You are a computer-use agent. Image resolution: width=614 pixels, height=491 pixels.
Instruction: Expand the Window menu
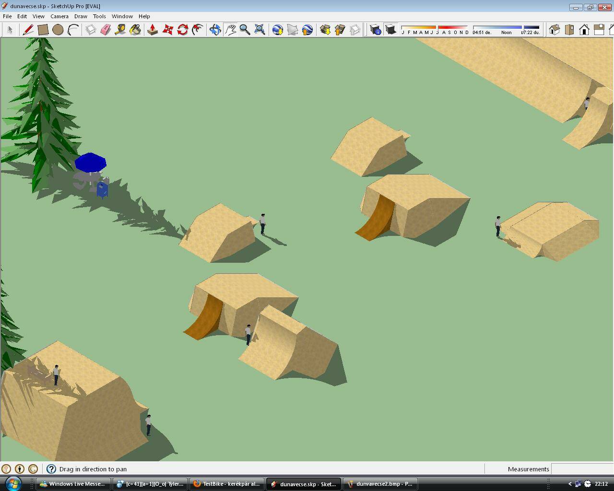tap(122, 16)
